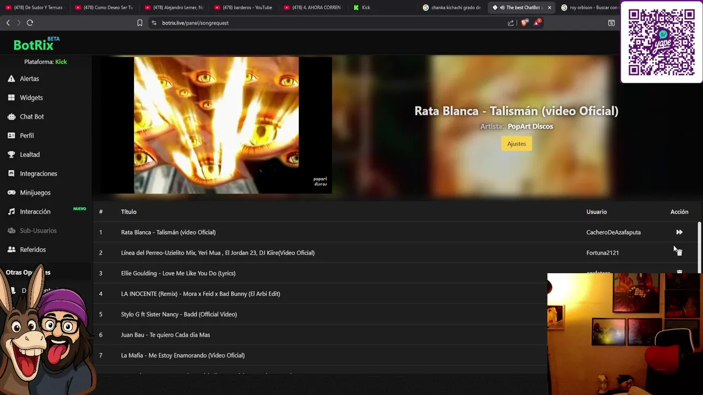Click Rata Blanca - Talismán row title
The width and height of the screenshot is (703, 395).
point(168,232)
